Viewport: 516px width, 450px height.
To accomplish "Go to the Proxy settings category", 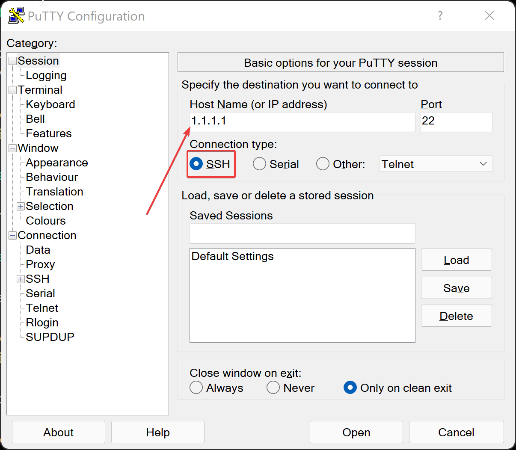I will click(x=40, y=264).
